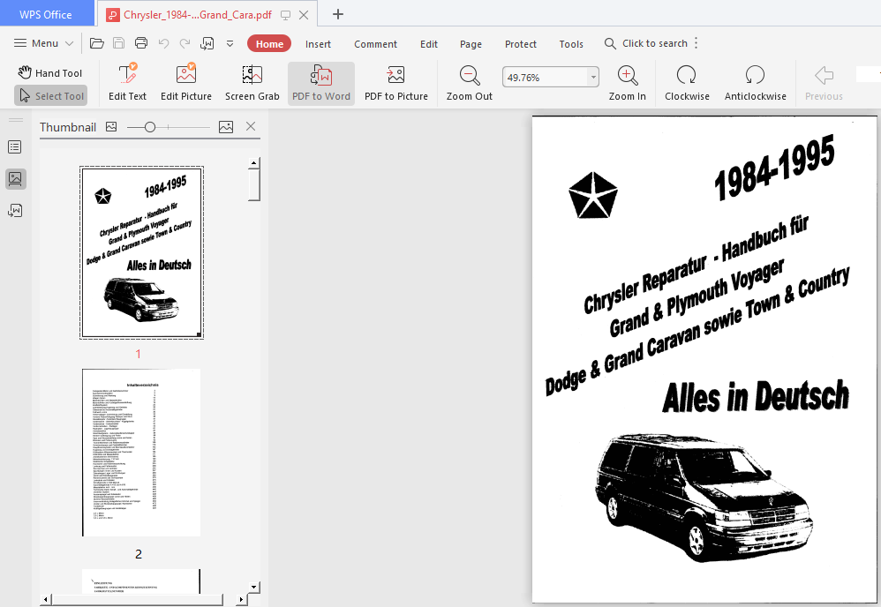Click the sidebar drag handle lines icon
The width and height of the screenshot is (881, 607).
click(x=16, y=120)
